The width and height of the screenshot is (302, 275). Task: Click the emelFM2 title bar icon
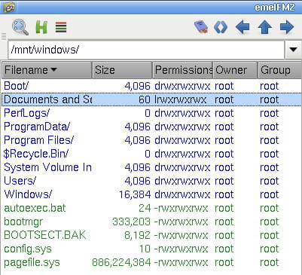click(8, 7)
